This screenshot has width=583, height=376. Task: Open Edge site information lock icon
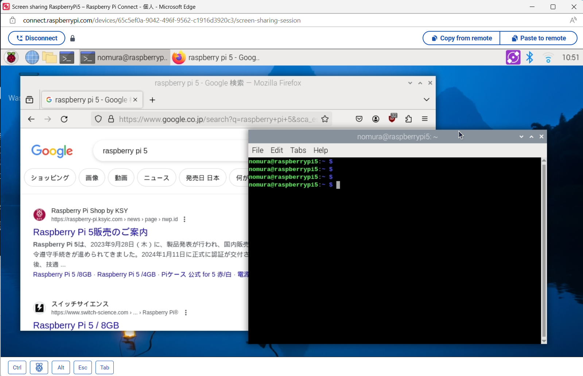(x=12, y=20)
